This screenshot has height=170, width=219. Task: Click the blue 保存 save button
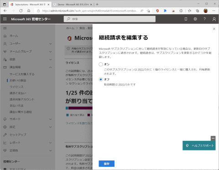[x=106, y=164]
